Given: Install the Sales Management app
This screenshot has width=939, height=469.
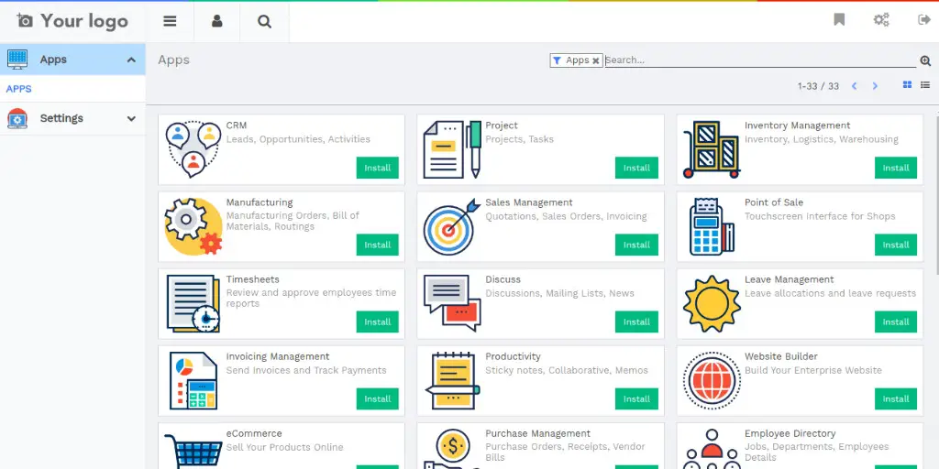Looking at the screenshot, I should [636, 245].
